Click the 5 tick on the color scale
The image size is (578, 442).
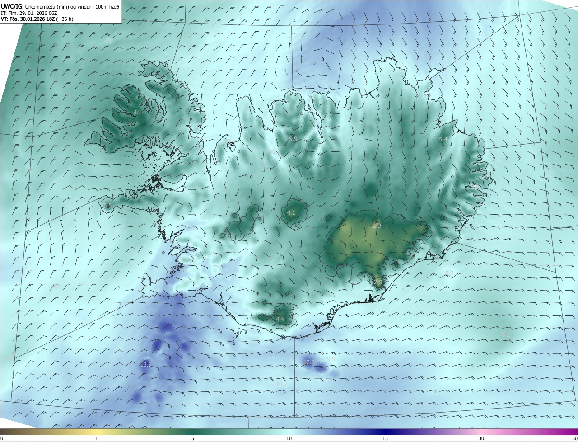[x=193, y=438]
